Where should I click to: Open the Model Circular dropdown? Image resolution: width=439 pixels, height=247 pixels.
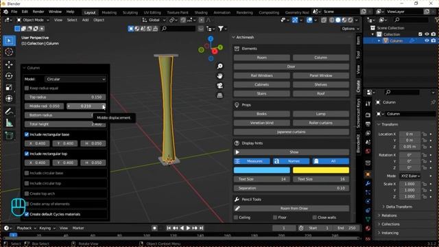(x=75, y=80)
